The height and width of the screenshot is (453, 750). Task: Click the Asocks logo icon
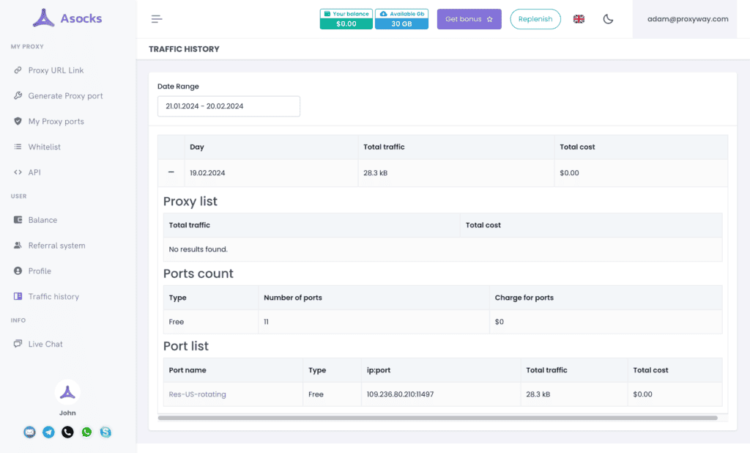(44, 18)
